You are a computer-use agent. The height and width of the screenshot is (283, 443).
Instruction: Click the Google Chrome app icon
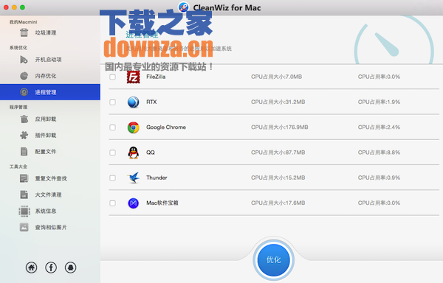pos(134,127)
